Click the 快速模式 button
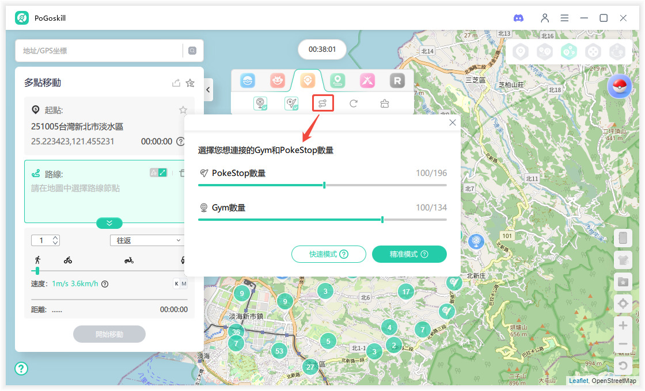This screenshot has width=645, height=391. 329,254
